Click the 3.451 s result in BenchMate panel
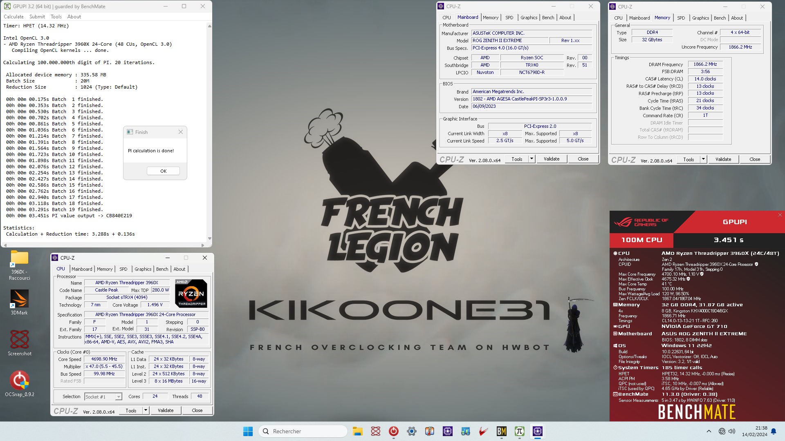The height and width of the screenshot is (441, 785). [729, 240]
